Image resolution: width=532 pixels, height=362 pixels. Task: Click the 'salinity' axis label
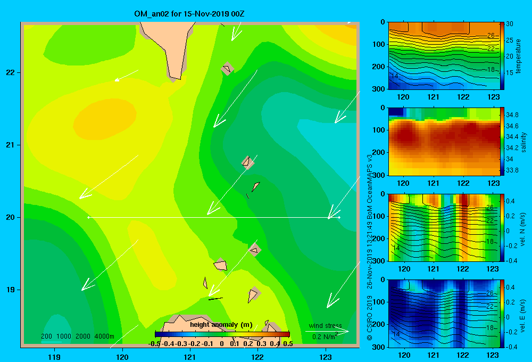523,142
